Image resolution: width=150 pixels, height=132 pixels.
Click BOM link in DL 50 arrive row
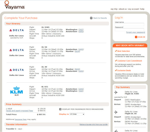pos(77,51)
